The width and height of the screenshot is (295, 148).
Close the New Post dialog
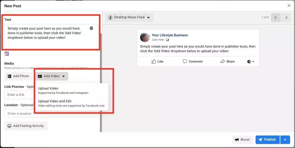click(x=289, y=6)
